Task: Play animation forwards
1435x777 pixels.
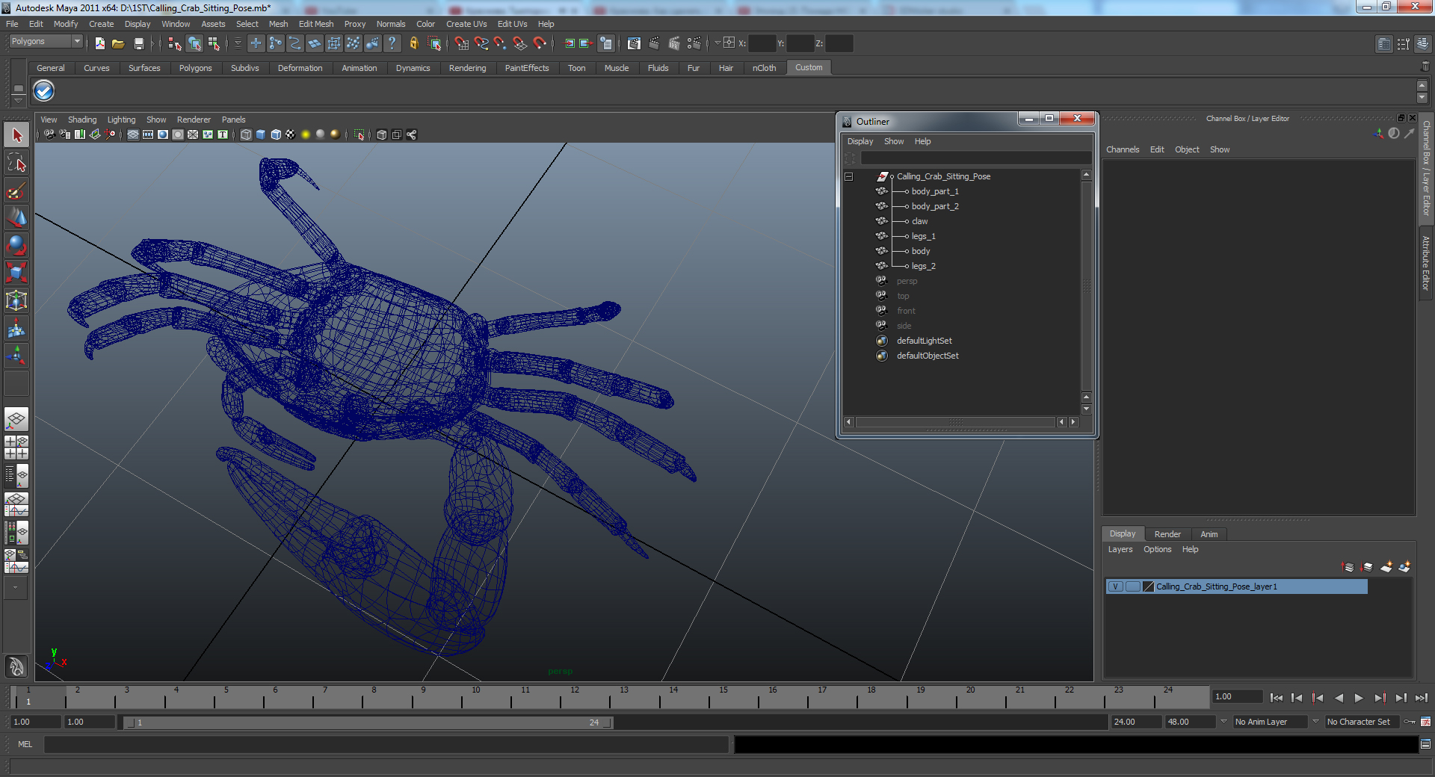Action: pos(1359,698)
